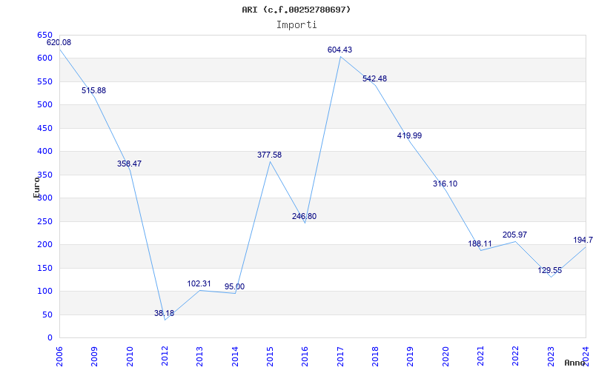Click the 2006 x-axis label

(59, 357)
